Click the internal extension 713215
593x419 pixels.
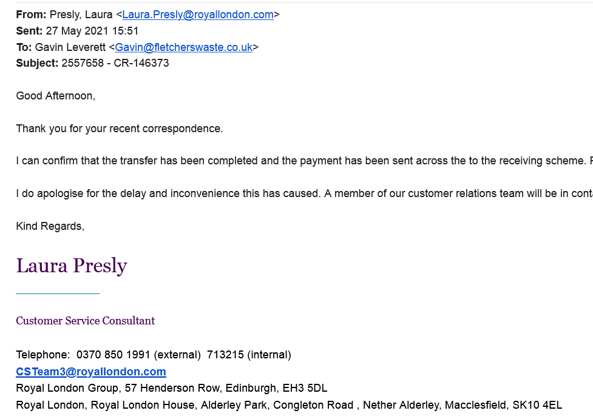pyautogui.click(x=225, y=355)
